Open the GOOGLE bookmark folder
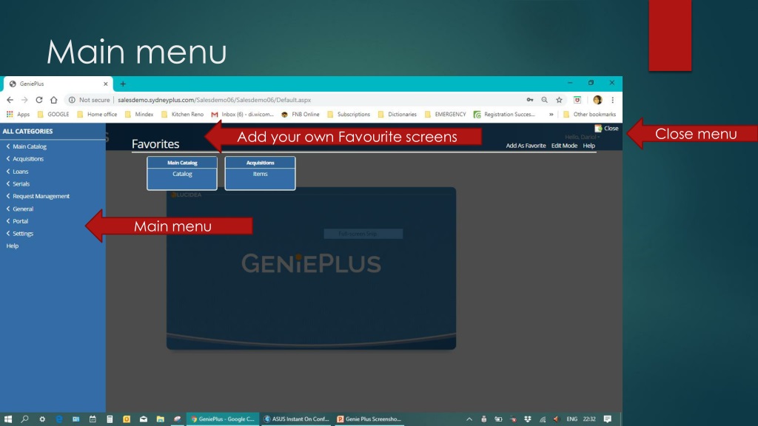 (x=53, y=115)
